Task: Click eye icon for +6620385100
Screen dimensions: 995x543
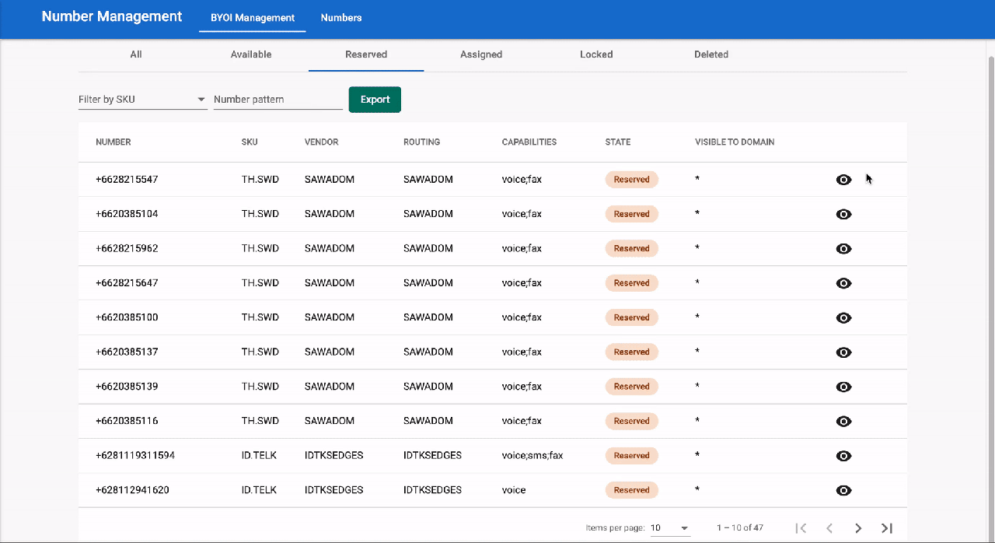Action: coord(843,317)
